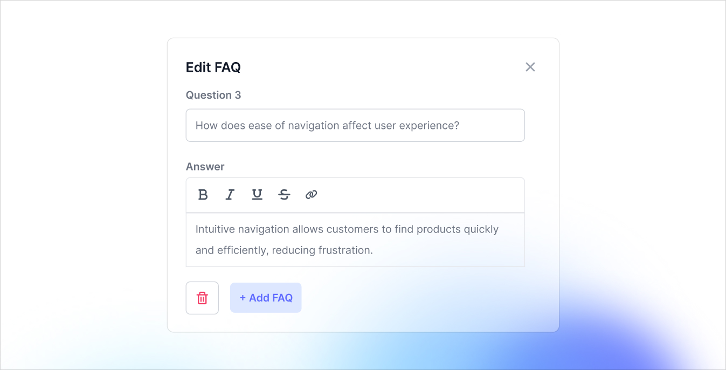The image size is (726, 370).
Task: Place cursor on the word "Intuitive"
Action: click(x=215, y=229)
